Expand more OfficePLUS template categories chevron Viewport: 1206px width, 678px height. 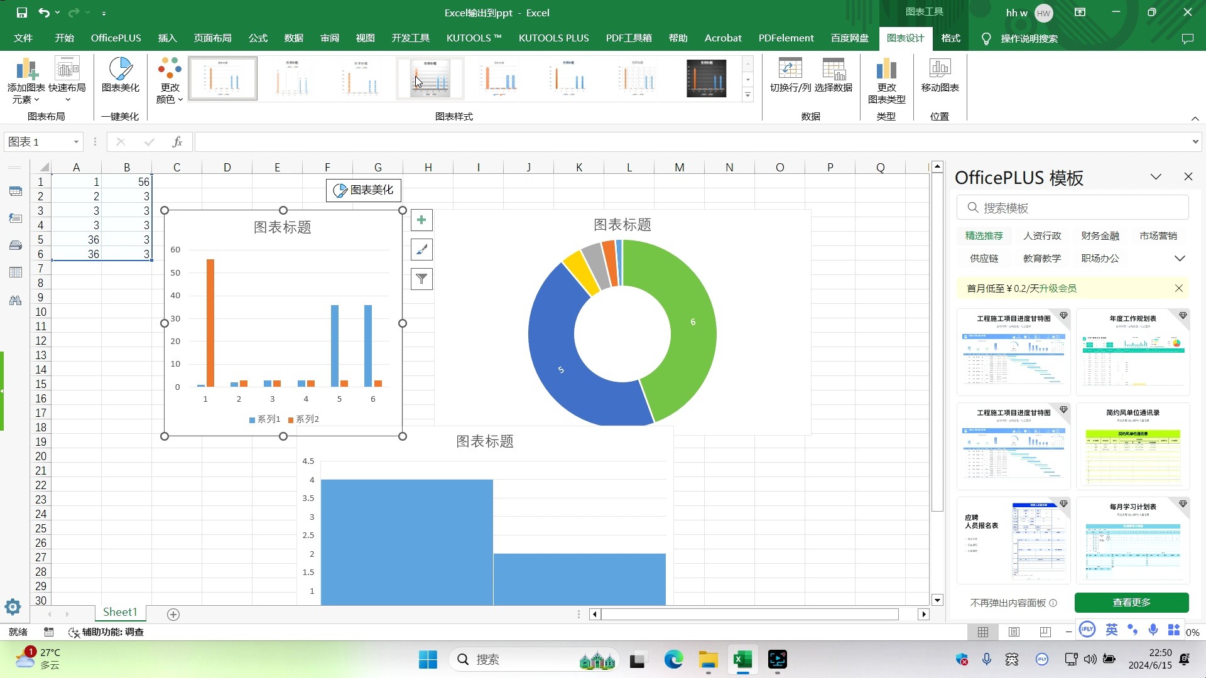click(1180, 258)
